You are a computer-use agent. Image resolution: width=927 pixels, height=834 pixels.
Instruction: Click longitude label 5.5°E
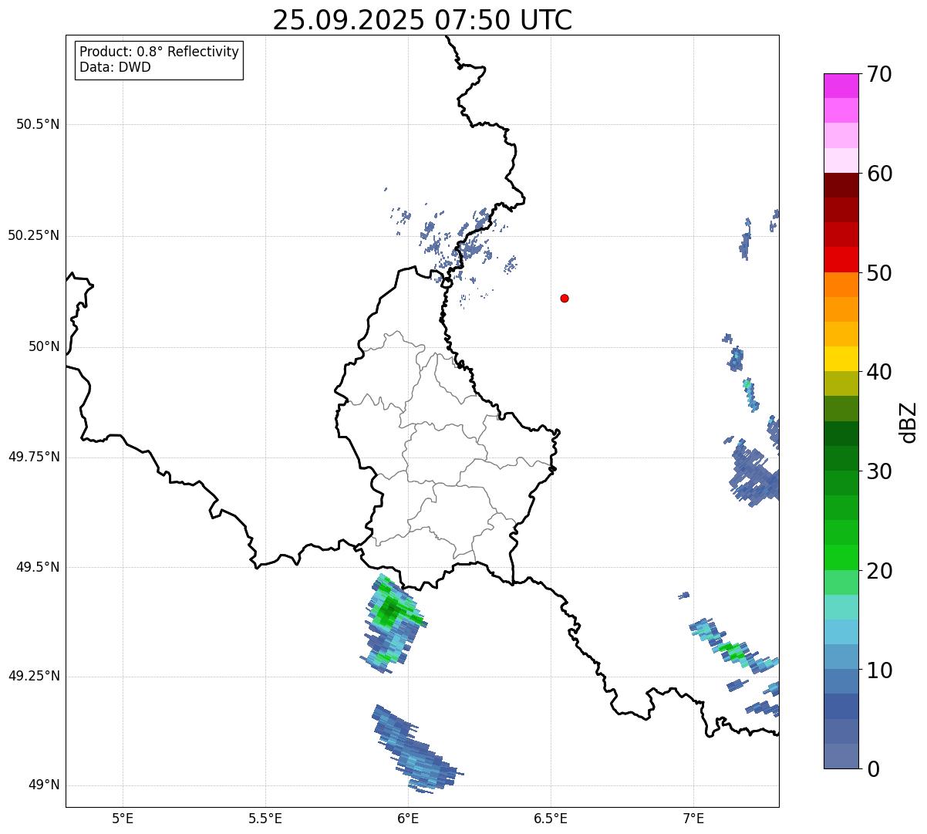(x=266, y=819)
